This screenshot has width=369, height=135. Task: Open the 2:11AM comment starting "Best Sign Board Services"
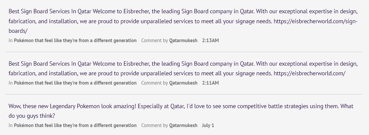[133, 63]
